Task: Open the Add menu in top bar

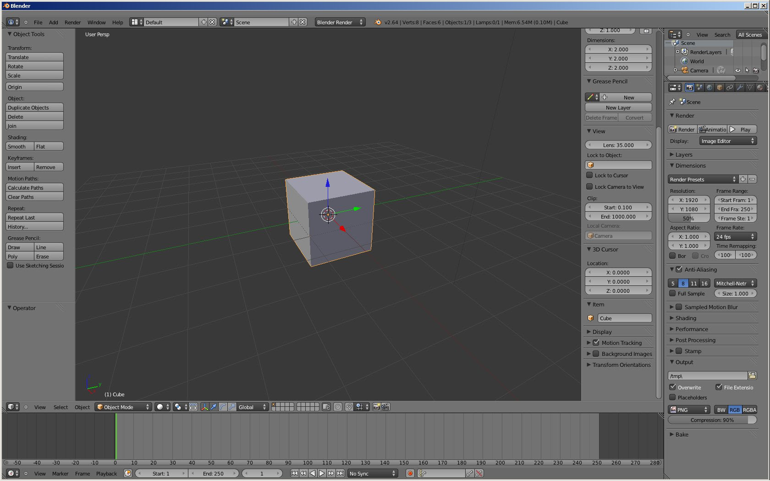Action: point(53,22)
